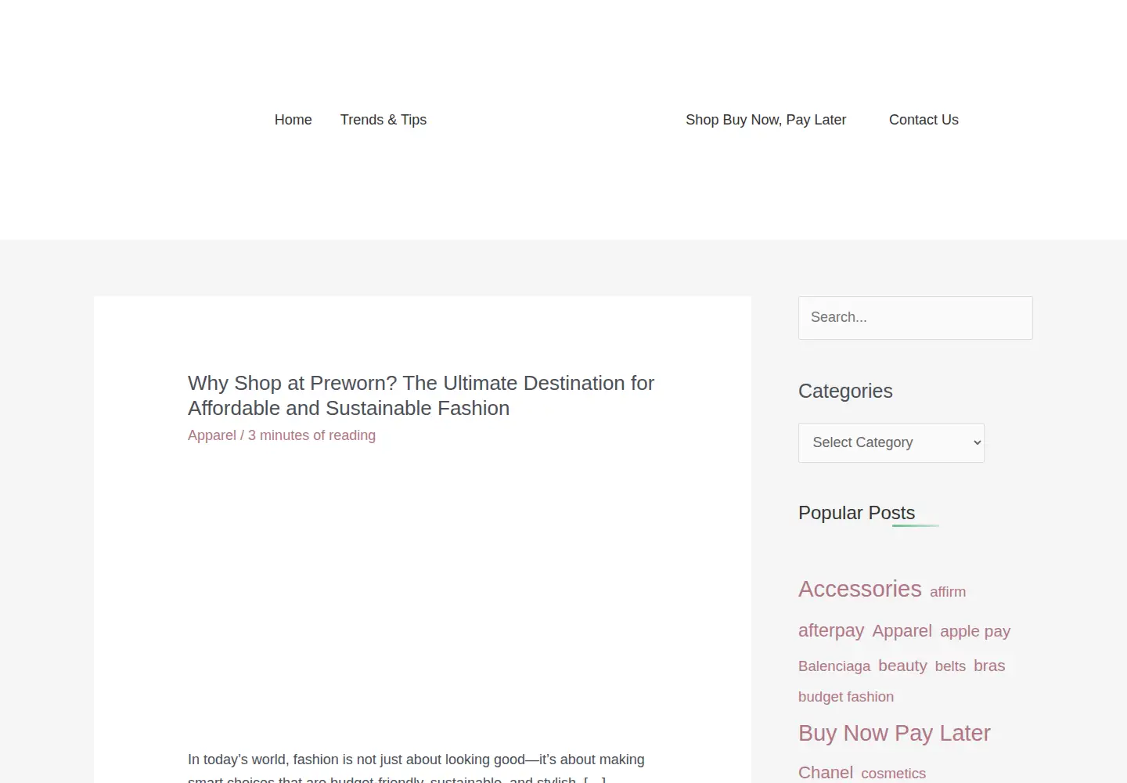Click the Popular Posts heading
Screen dimensions: 1127x783
[856, 513]
